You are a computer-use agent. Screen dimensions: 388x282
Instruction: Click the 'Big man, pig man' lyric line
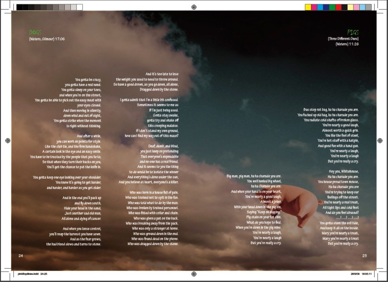pyautogui.click(x=253, y=176)
